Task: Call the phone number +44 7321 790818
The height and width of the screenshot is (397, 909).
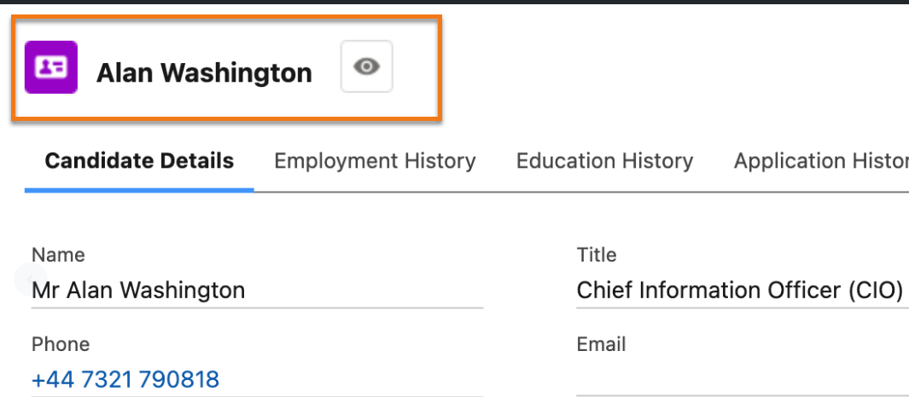Action: click(x=125, y=380)
